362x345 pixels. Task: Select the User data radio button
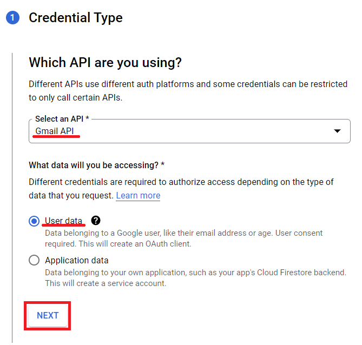coord(34,221)
